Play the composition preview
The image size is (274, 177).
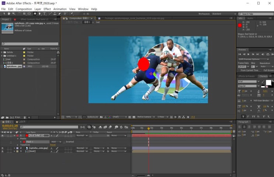(249, 54)
